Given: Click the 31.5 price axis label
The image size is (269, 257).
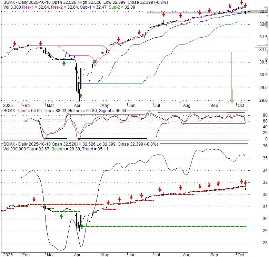Looking at the screenshot, I should click(x=263, y=37).
